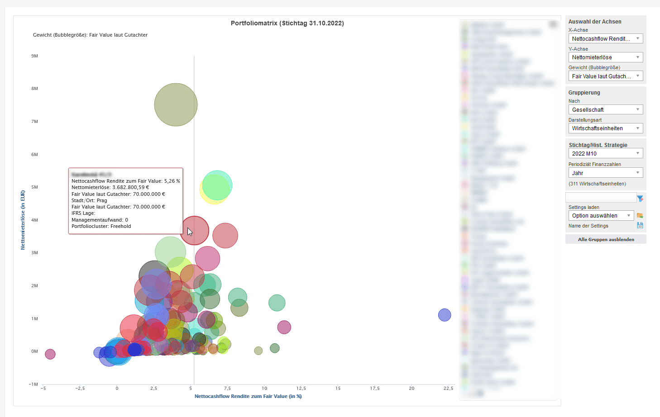
Task: Open Settings laden 'Option auswählen' dropdown
Action: coord(601,216)
